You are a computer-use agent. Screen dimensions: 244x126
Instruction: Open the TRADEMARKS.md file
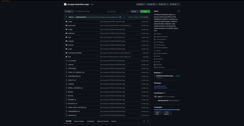[x=74, y=111]
